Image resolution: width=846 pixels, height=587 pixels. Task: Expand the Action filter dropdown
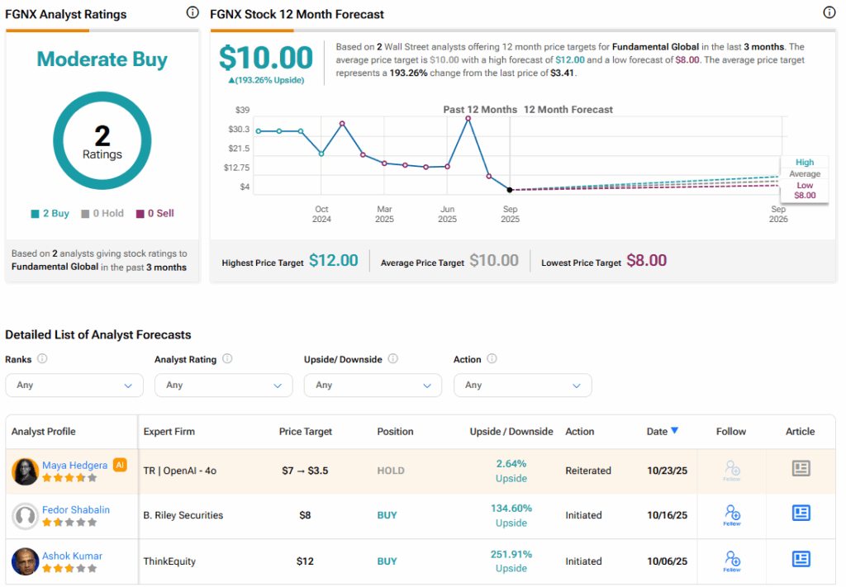522,385
